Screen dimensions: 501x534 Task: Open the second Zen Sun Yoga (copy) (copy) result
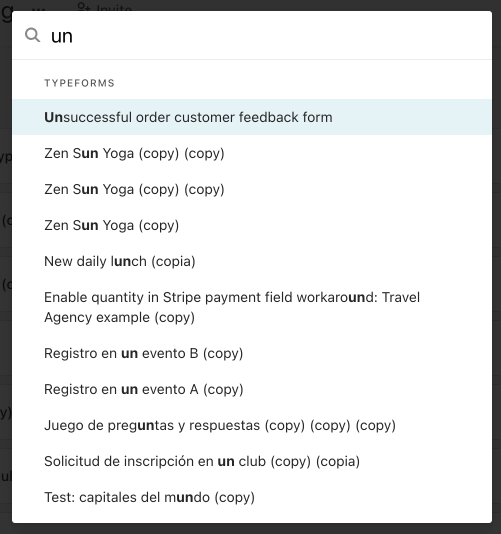[x=134, y=189]
